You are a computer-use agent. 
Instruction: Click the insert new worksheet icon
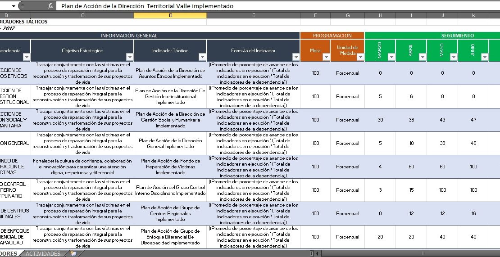[74, 253]
